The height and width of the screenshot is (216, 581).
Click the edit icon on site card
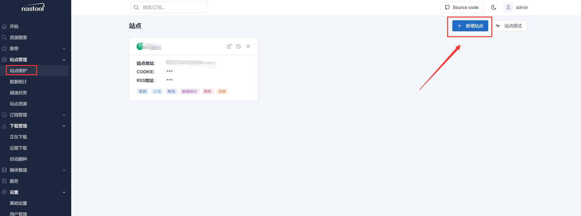coord(229,46)
